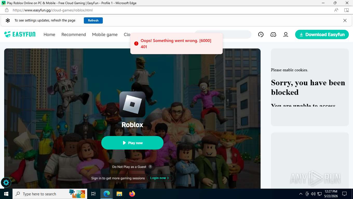Click the 'Oops! Something went wrong' message
The height and width of the screenshot is (199, 353).
coord(176,44)
